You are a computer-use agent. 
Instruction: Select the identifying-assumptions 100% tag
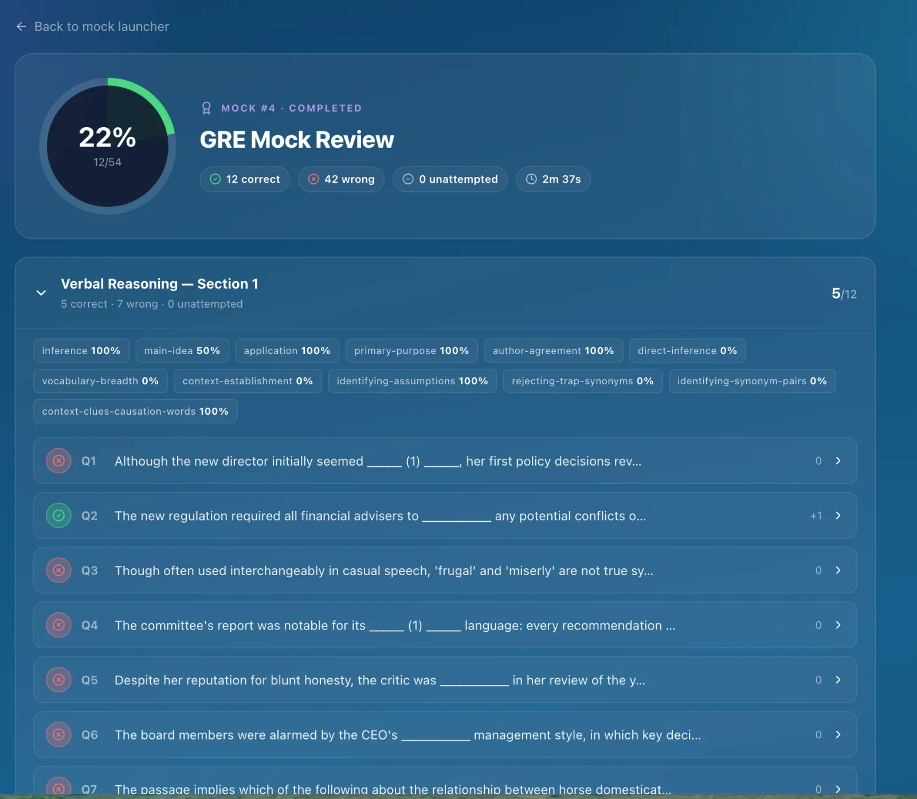point(412,381)
